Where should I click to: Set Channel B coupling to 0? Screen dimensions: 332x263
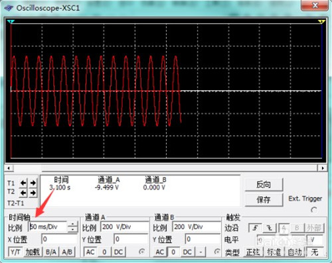(173, 252)
